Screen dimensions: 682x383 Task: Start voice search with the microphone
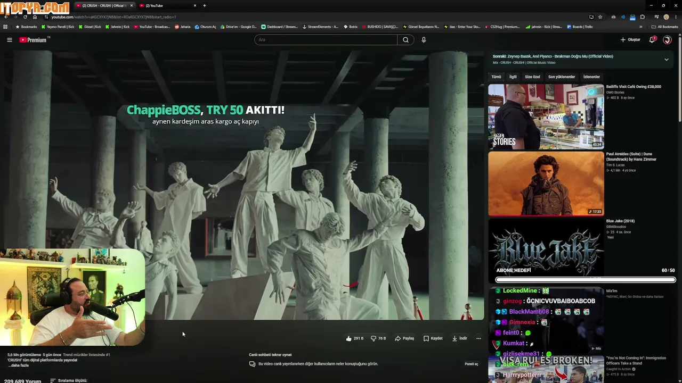[424, 40]
